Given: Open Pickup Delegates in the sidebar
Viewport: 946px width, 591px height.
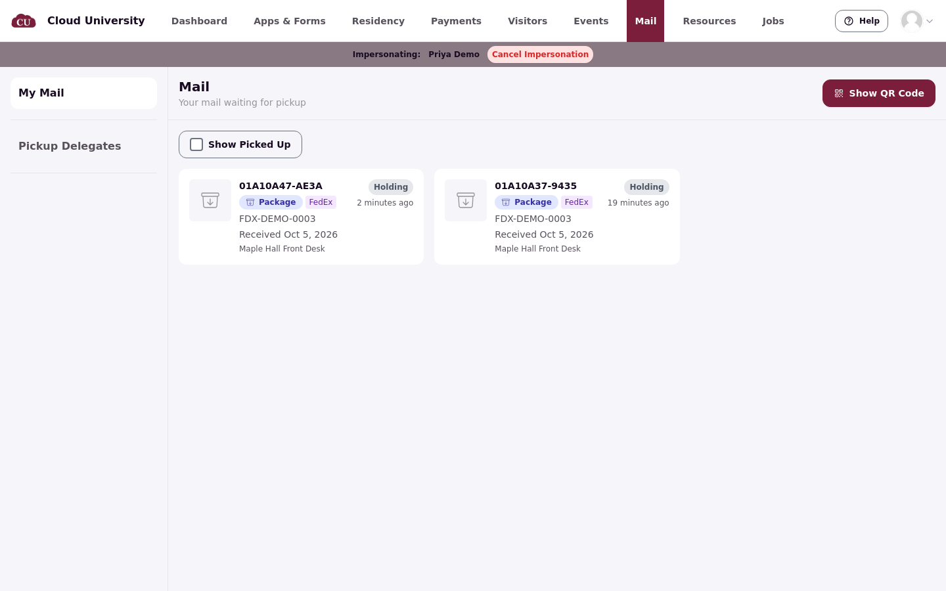Looking at the screenshot, I should (x=83, y=146).
